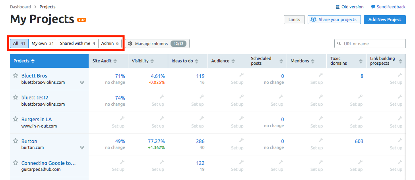This screenshot has height=180, width=415.
Task: Sort by Projects column header
Action: pyautogui.click(x=33, y=61)
